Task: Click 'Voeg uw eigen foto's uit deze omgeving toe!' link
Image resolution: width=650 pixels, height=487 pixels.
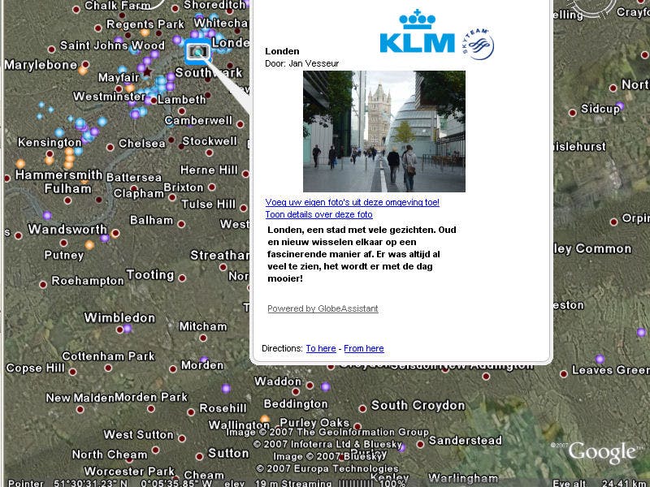Action: point(353,202)
